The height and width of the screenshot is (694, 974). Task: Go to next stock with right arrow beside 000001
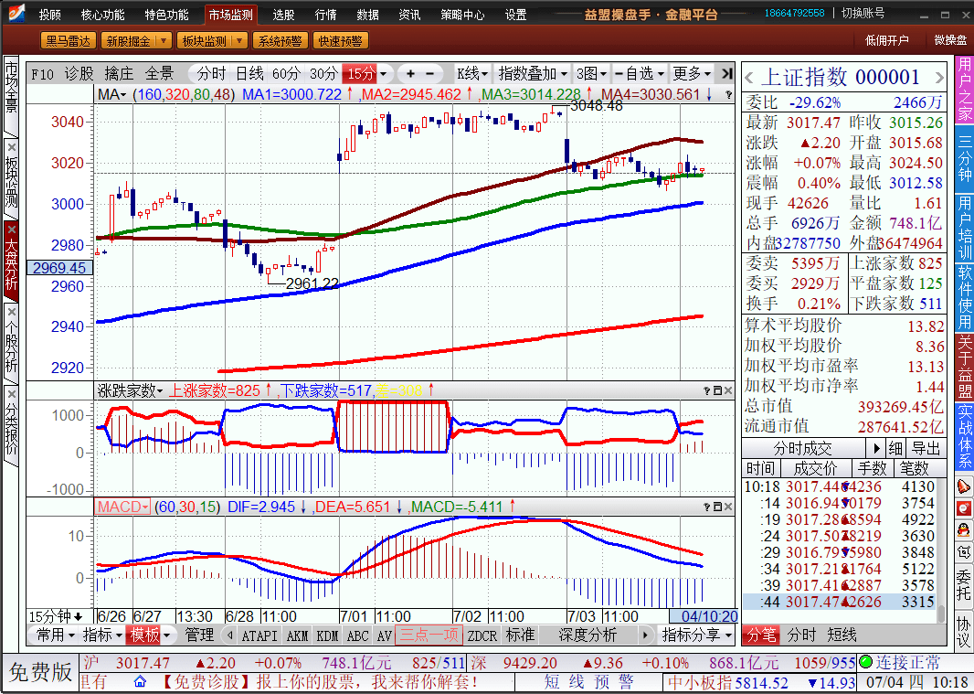pyautogui.click(x=938, y=79)
